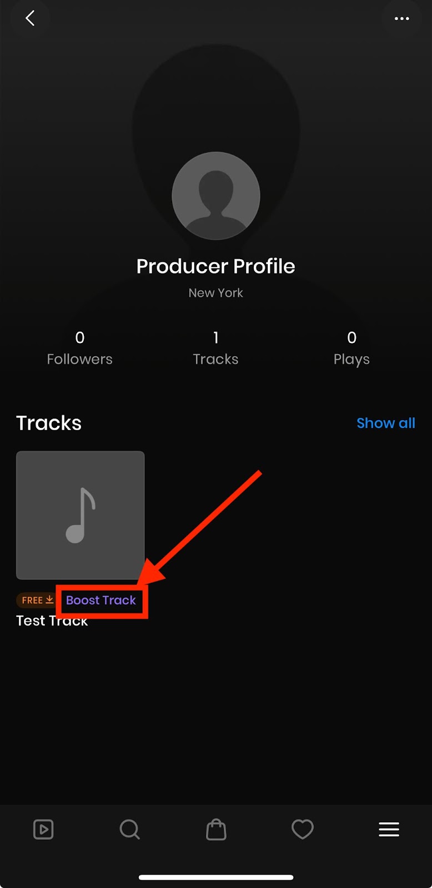Open the Followers count

pyautogui.click(x=79, y=348)
